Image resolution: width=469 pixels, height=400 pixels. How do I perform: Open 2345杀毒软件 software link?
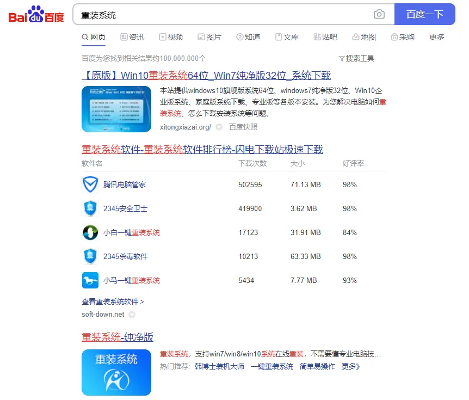point(125,256)
